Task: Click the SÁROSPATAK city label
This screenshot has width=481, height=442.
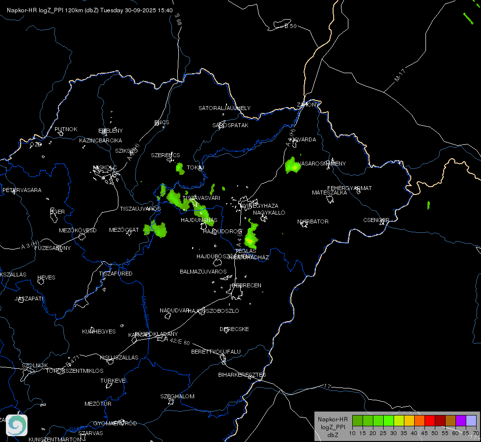Action: (x=230, y=125)
